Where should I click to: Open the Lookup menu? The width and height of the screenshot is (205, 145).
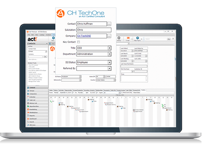(x=42, y=35)
